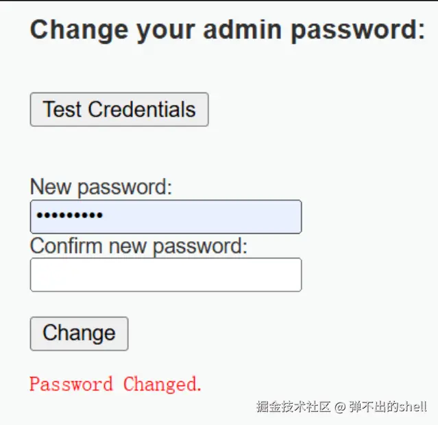This screenshot has width=438, height=425.
Task: Click the word "Test" on the credentials button
Action: 62,110
